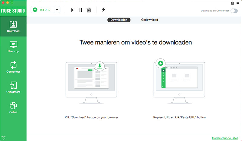Viewport: 242px width, 141px height.
Task: Click the 'Klik "Download" button on your browser' caption
Action: coord(92,117)
